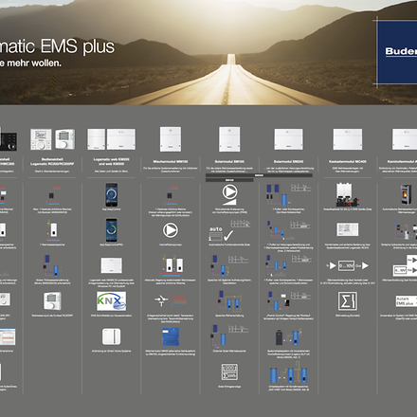This screenshot has width=417, height=417.
Task: Click the sigma heat signal icon under MC400
Action: point(348,301)
